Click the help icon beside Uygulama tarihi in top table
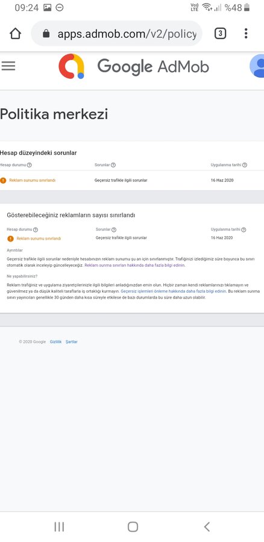 [245, 165]
